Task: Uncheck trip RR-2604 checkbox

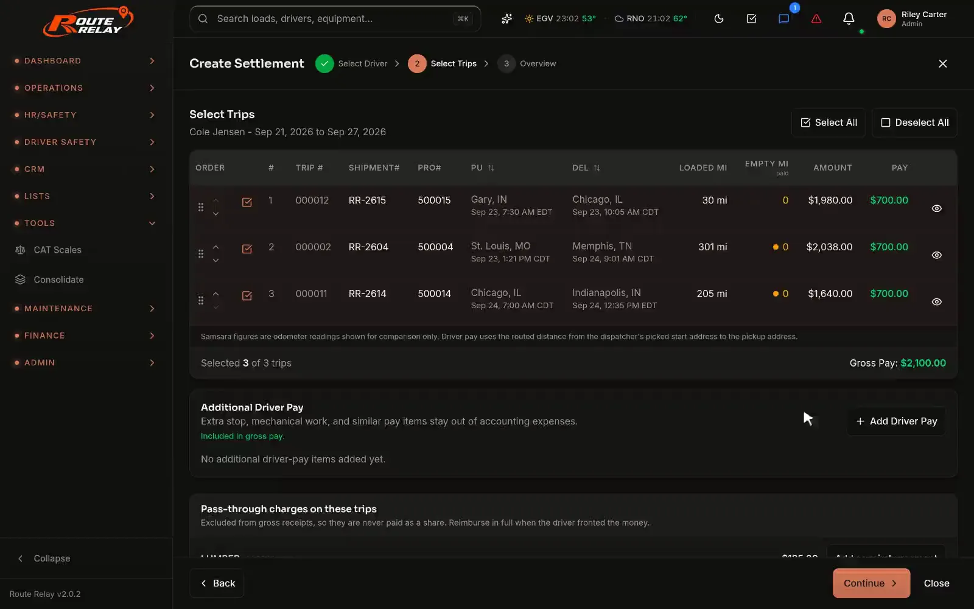Action: pyautogui.click(x=247, y=249)
